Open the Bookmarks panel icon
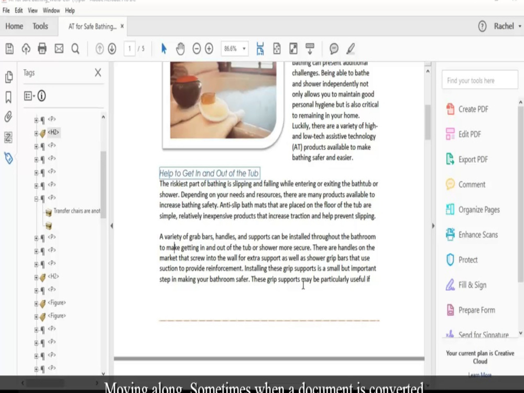Viewport: 524px width, 393px height. click(8, 97)
